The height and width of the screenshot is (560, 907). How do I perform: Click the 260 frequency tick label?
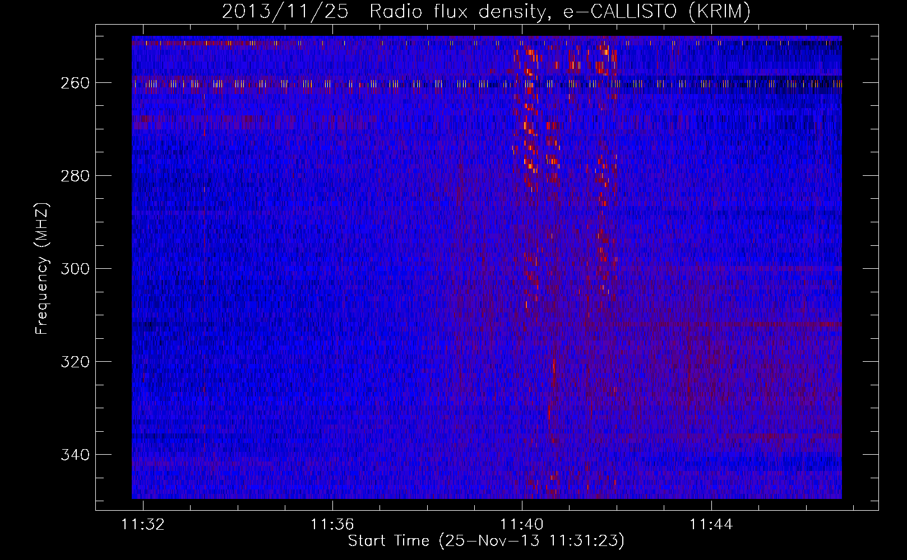(75, 83)
